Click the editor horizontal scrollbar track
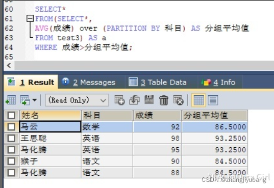This screenshot has width=274, height=188. (x=144, y=66)
